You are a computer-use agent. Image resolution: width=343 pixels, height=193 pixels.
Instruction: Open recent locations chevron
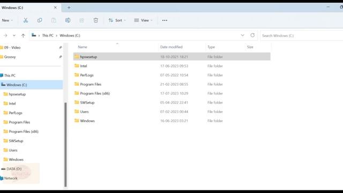click(x=14, y=35)
